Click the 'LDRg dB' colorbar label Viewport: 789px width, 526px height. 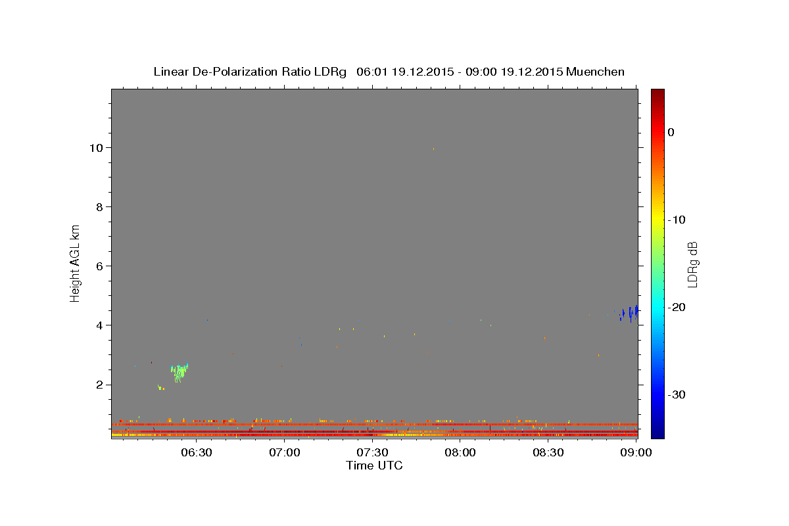(x=692, y=264)
